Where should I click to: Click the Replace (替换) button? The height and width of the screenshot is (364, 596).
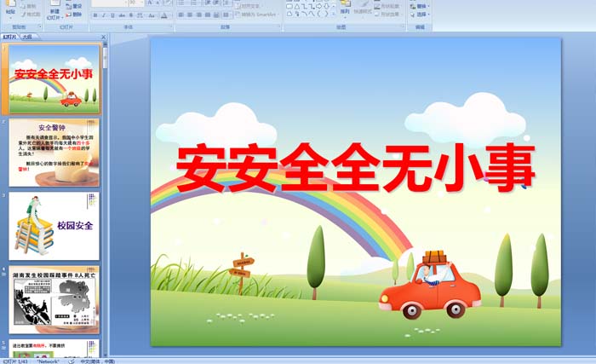[420, 6]
